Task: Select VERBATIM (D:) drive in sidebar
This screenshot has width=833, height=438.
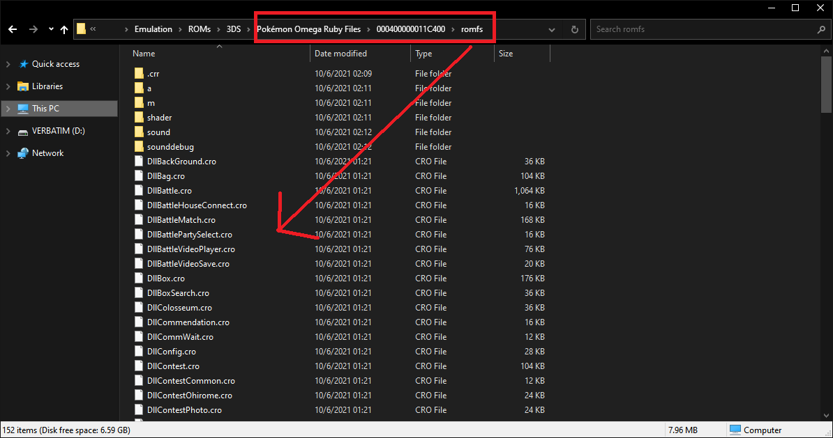Action: (58, 131)
